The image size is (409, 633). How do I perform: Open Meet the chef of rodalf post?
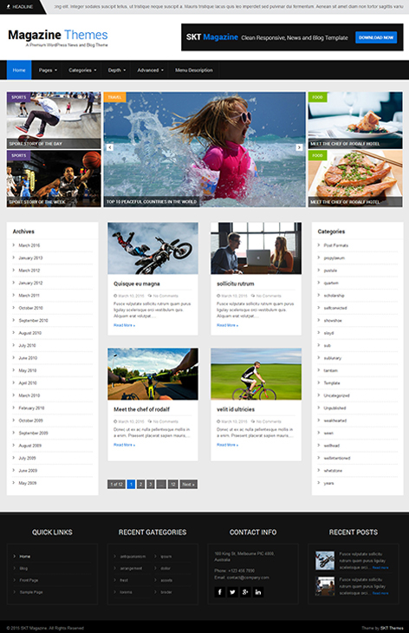(141, 409)
